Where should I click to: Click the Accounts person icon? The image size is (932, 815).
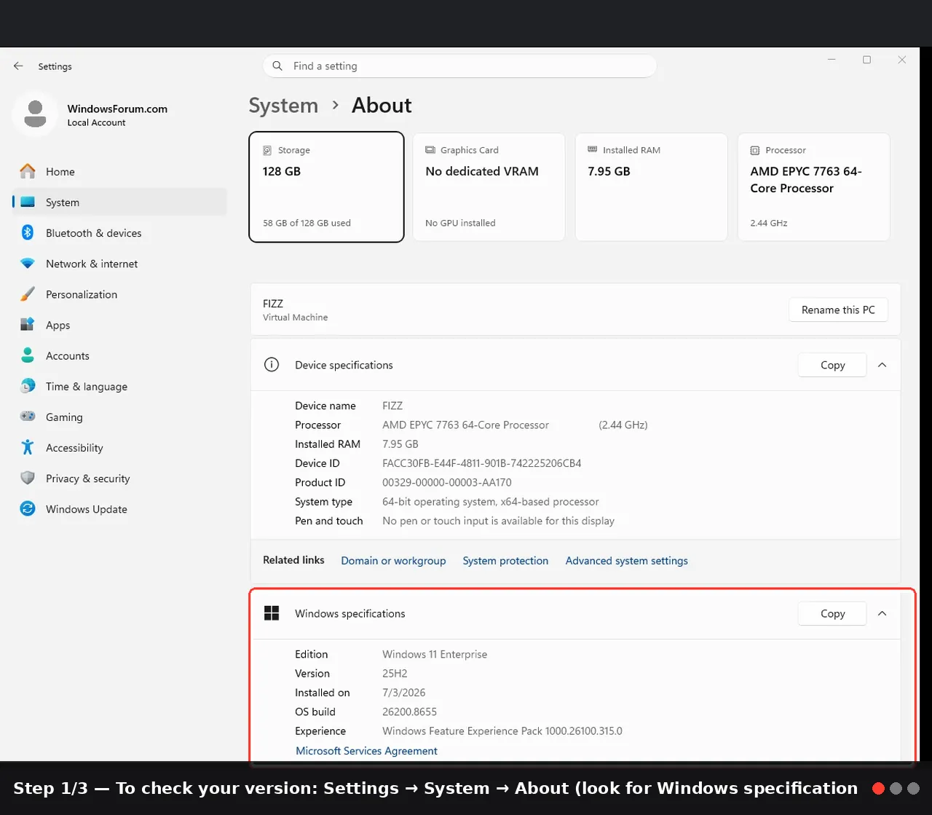point(28,355)
